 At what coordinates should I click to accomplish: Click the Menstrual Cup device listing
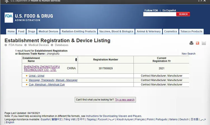pyautogui.click(x=47, y=85)
